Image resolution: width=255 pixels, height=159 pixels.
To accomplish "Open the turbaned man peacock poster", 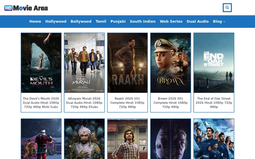I will point(84,139).
